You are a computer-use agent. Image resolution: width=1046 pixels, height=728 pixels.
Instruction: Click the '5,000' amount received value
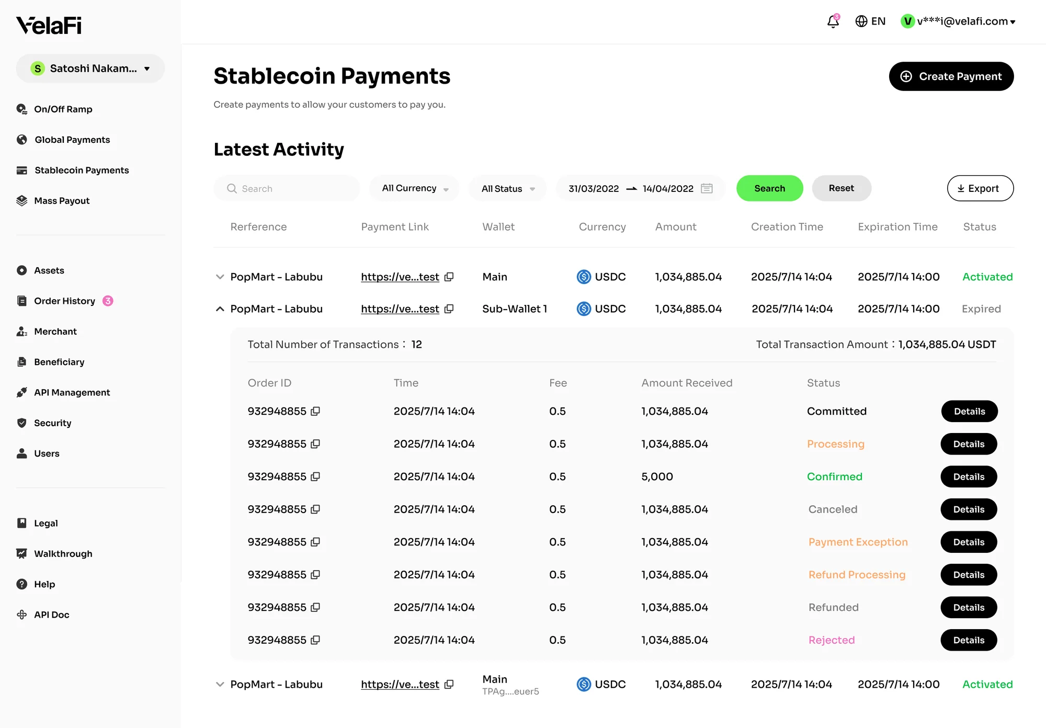657,477
